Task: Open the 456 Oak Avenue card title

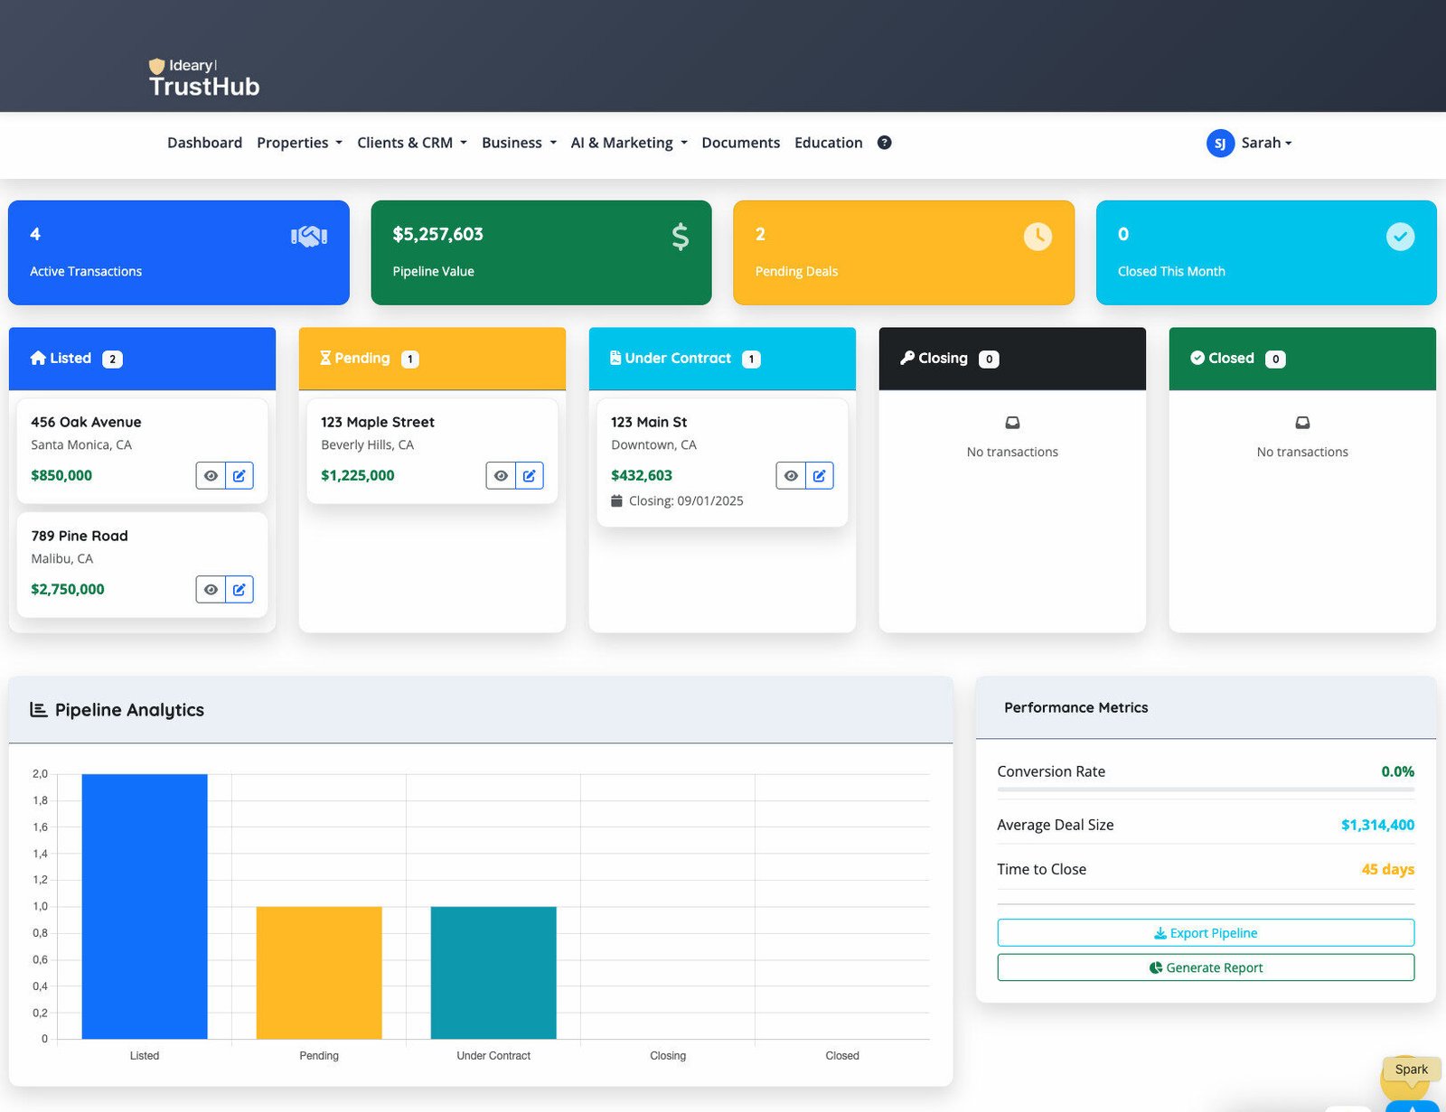Action: (86, 422)
